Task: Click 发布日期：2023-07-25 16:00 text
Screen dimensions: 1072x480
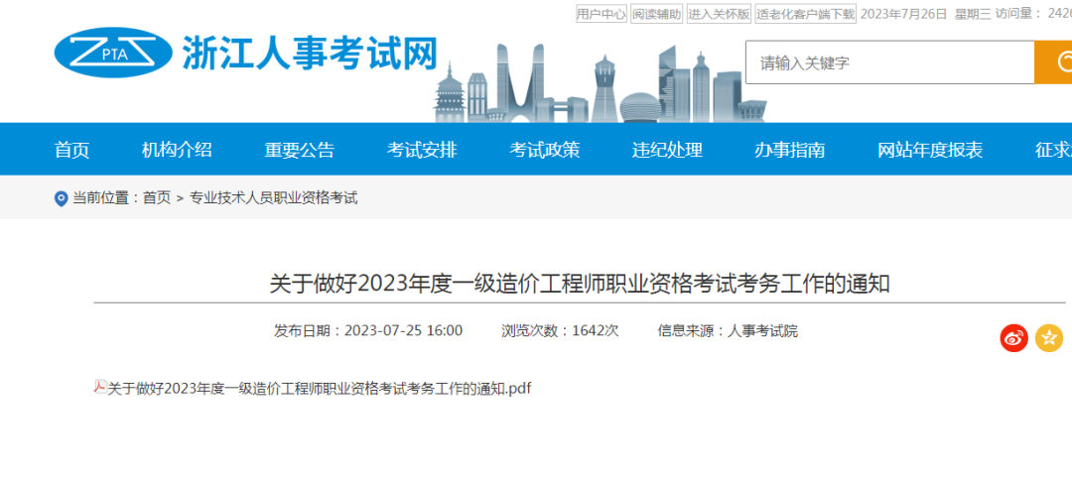Action: click(368, 331)
